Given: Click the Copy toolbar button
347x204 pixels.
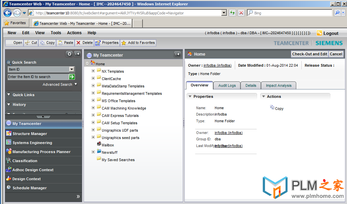Looking at the screenshot, I should pos(47,43).
